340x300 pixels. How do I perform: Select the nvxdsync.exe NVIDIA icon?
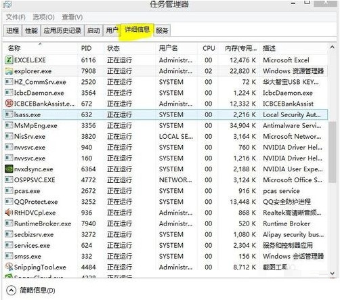coord(9,169)
